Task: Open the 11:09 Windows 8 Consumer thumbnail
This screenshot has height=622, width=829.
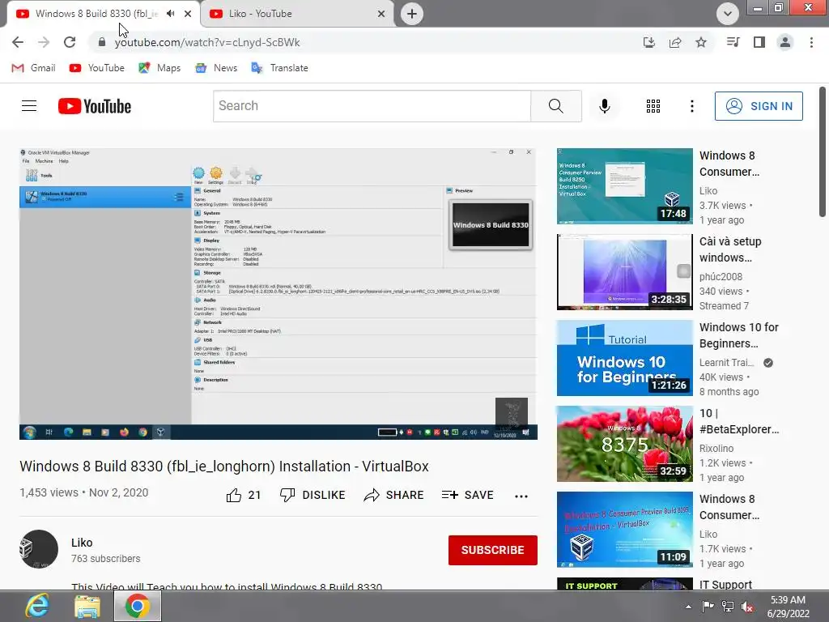Action: click(x=624, y=530)
